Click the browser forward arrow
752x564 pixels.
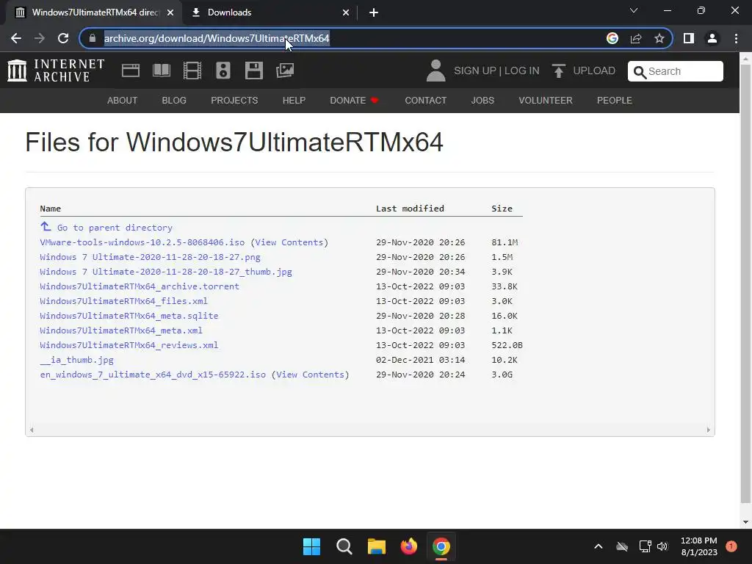(40, 38)
